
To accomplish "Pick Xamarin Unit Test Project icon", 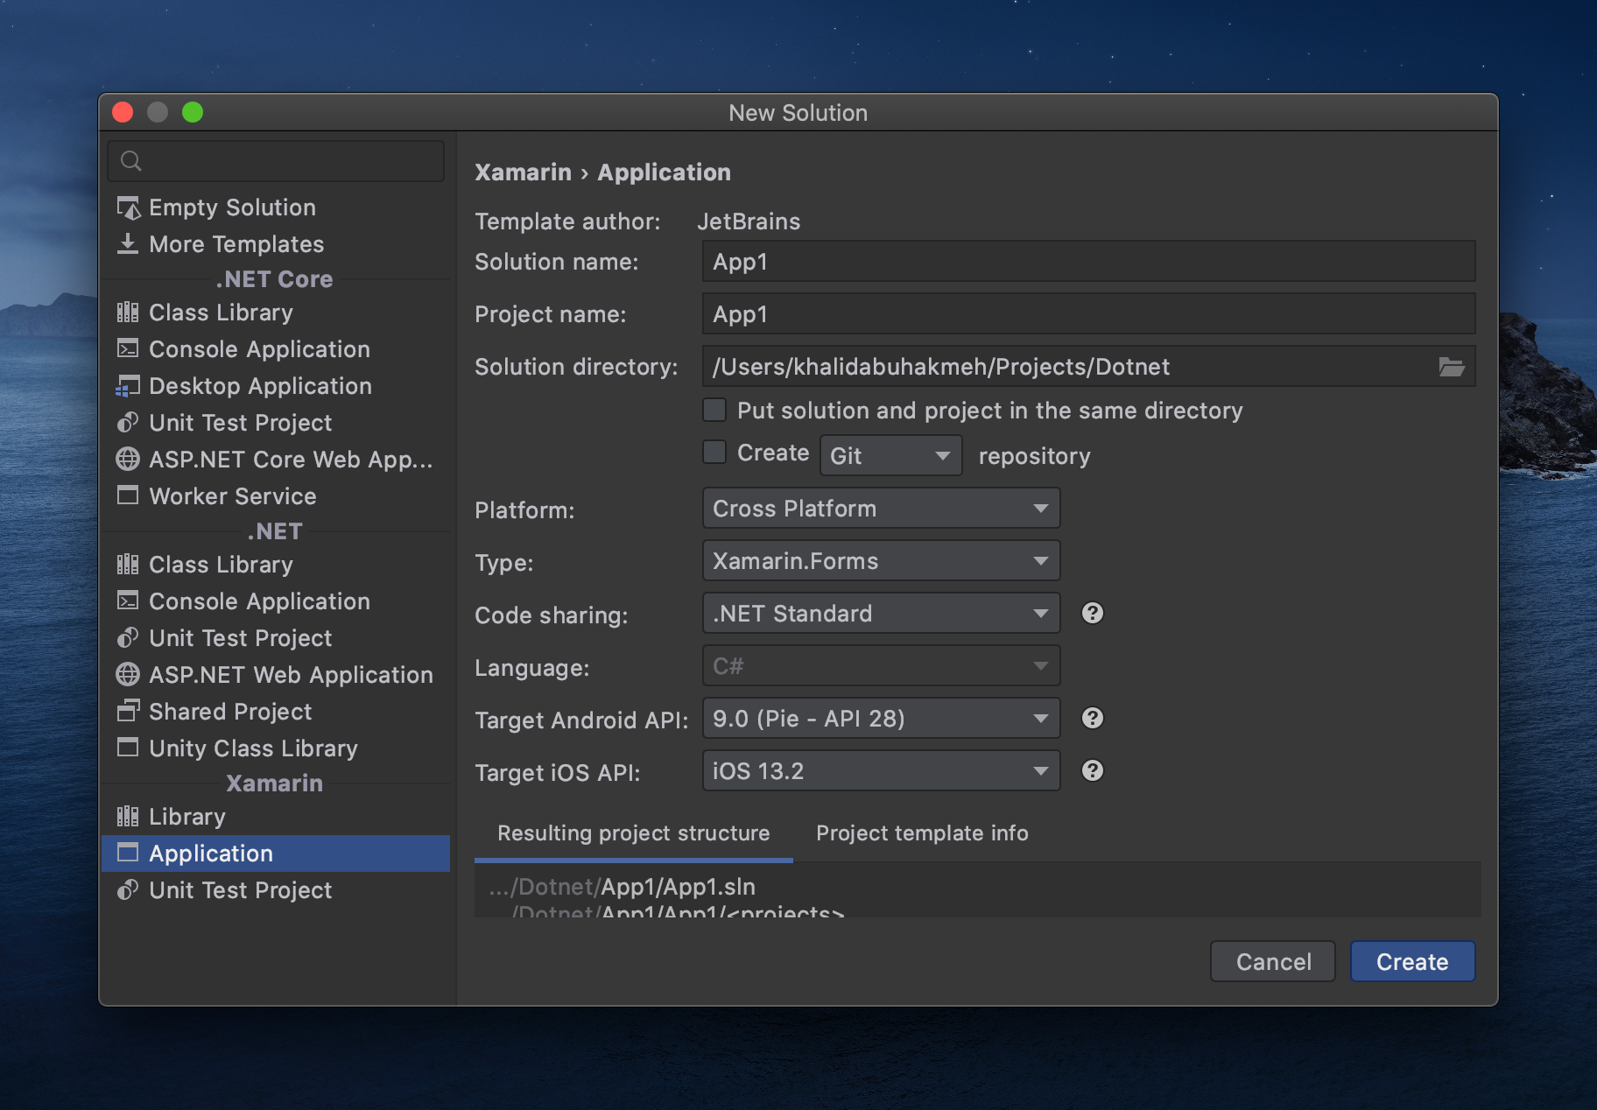I will pos(128,890).
